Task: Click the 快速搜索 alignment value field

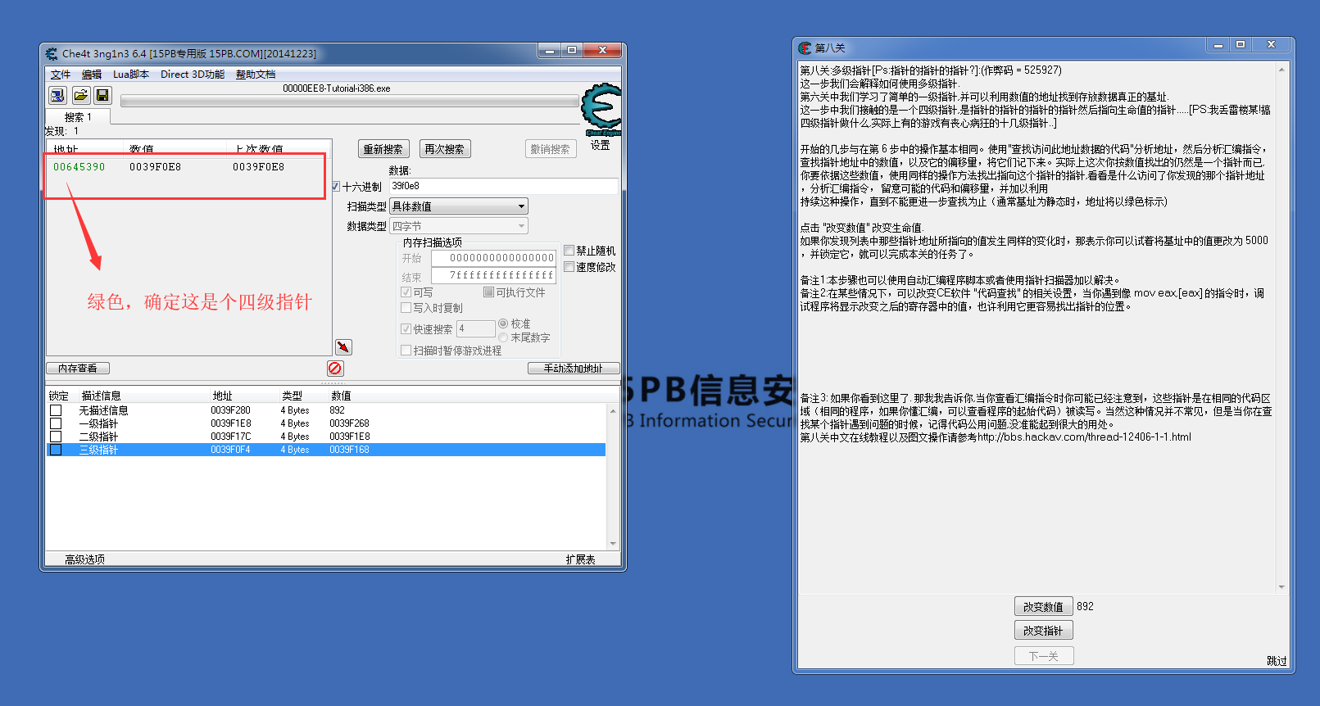Action: [475, 329]
